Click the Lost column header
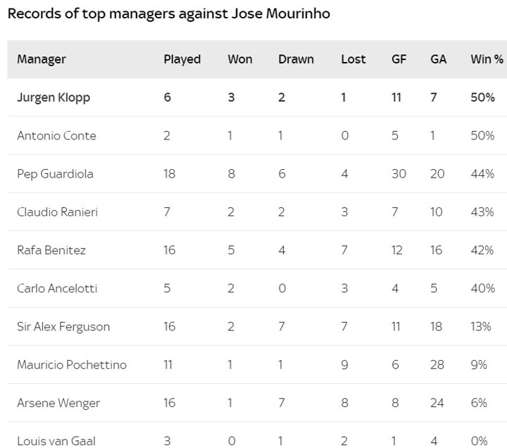The width and height of the screenshot is (507, 448). [x=353, y=59]
